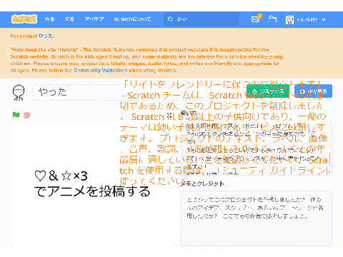Open the アイデア (Ideas) menu item

tap(94, 19)
